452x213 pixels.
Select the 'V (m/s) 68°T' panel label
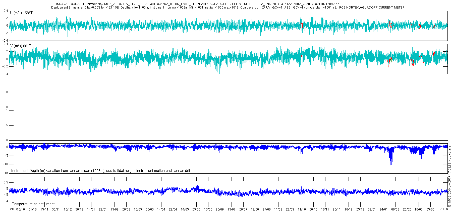coord(21,46)
